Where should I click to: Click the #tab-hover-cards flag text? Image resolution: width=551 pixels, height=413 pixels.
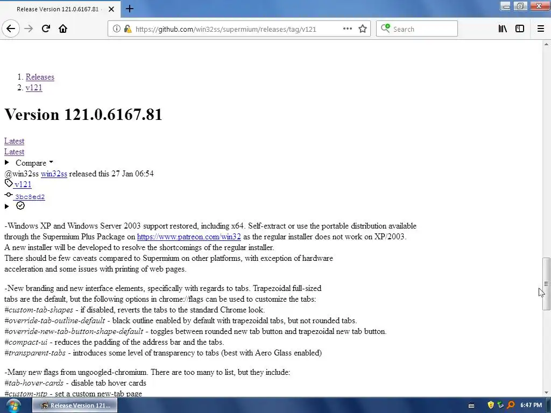point(34,383)
